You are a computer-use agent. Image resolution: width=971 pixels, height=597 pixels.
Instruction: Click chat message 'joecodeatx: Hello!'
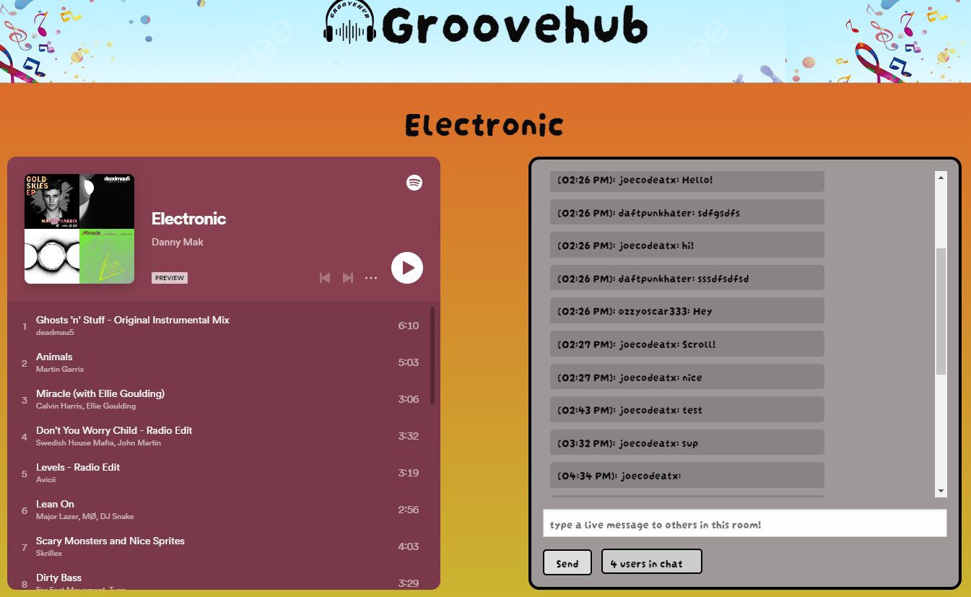coord(687,180)
